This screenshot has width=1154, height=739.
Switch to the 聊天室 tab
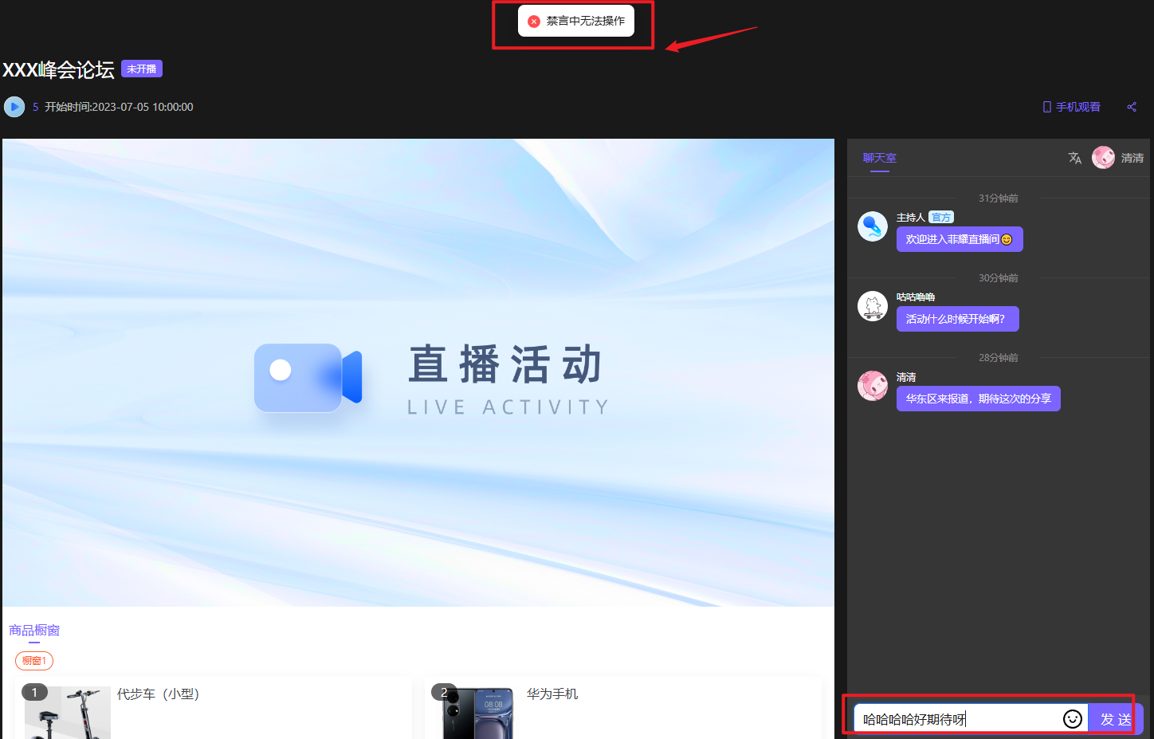coord(879,158)
